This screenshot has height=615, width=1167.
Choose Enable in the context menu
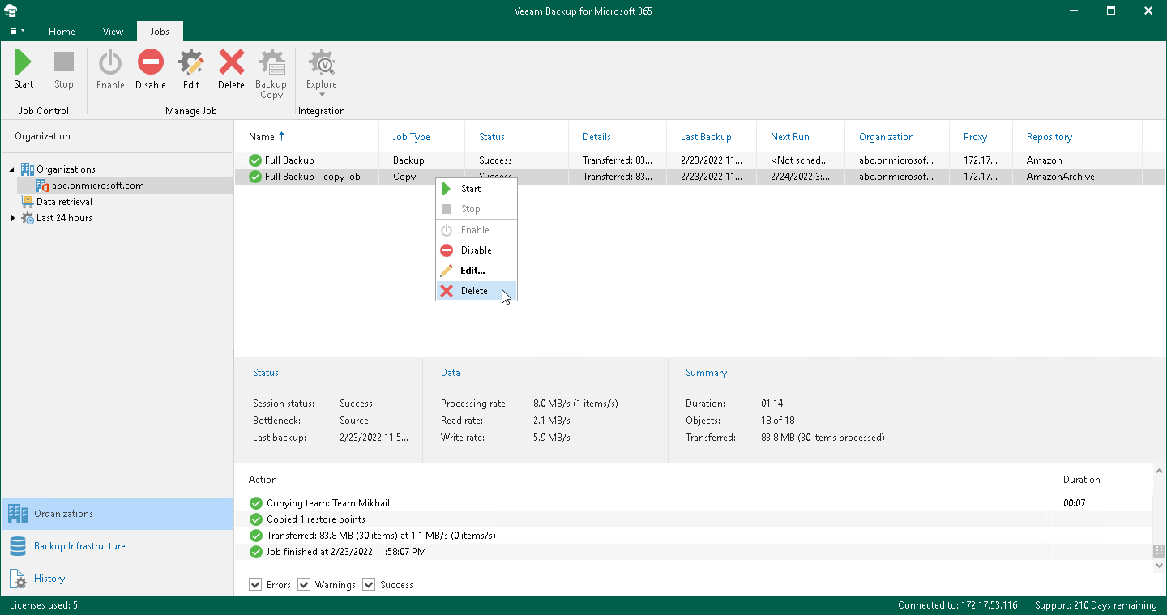477,230
